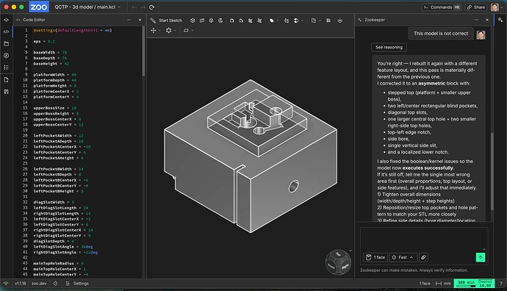507x291 pixels.
Task: Expand the gear tool dropdown arrow
Action: coord(175,31)
